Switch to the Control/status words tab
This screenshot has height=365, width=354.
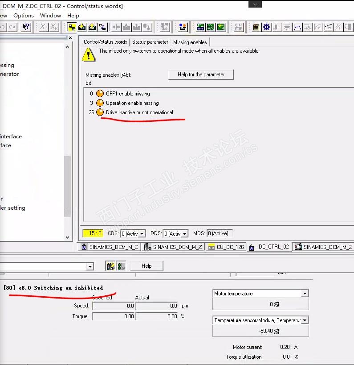(105, 42)
